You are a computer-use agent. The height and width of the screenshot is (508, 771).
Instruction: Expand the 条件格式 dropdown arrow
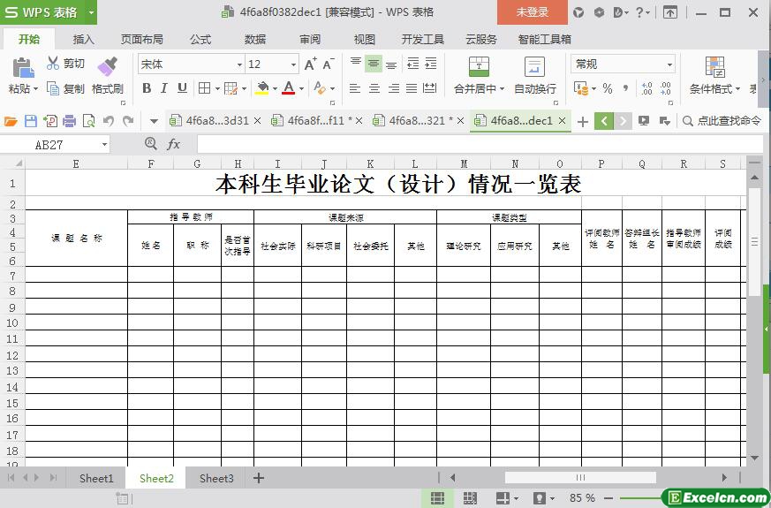pyautogui.click(x=737, y=89)
